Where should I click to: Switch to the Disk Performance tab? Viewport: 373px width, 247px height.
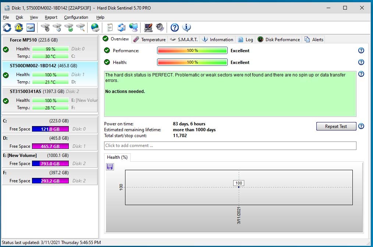point(279,40)
